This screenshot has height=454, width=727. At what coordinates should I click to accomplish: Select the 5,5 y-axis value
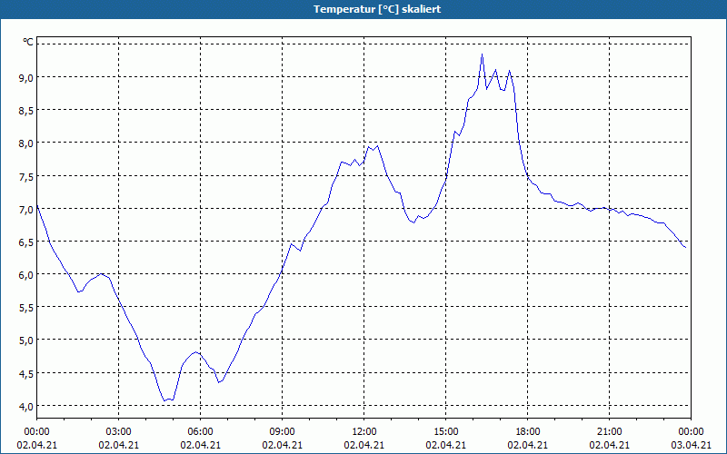coord(26,308)
